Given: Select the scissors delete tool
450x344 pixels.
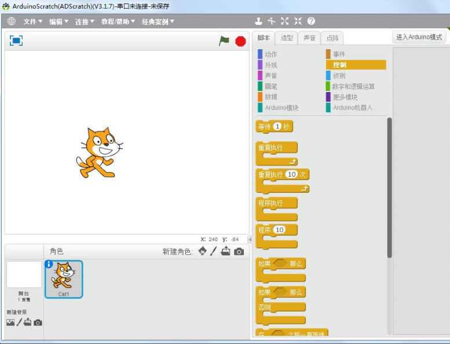Looking at the screenshot, I should (272, 21).
